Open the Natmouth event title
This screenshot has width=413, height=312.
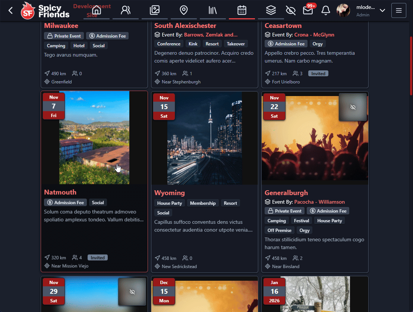60,192
